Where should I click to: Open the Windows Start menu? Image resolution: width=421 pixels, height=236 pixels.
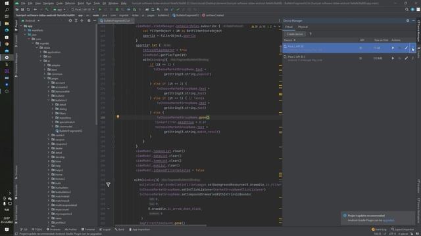[7, 3]
